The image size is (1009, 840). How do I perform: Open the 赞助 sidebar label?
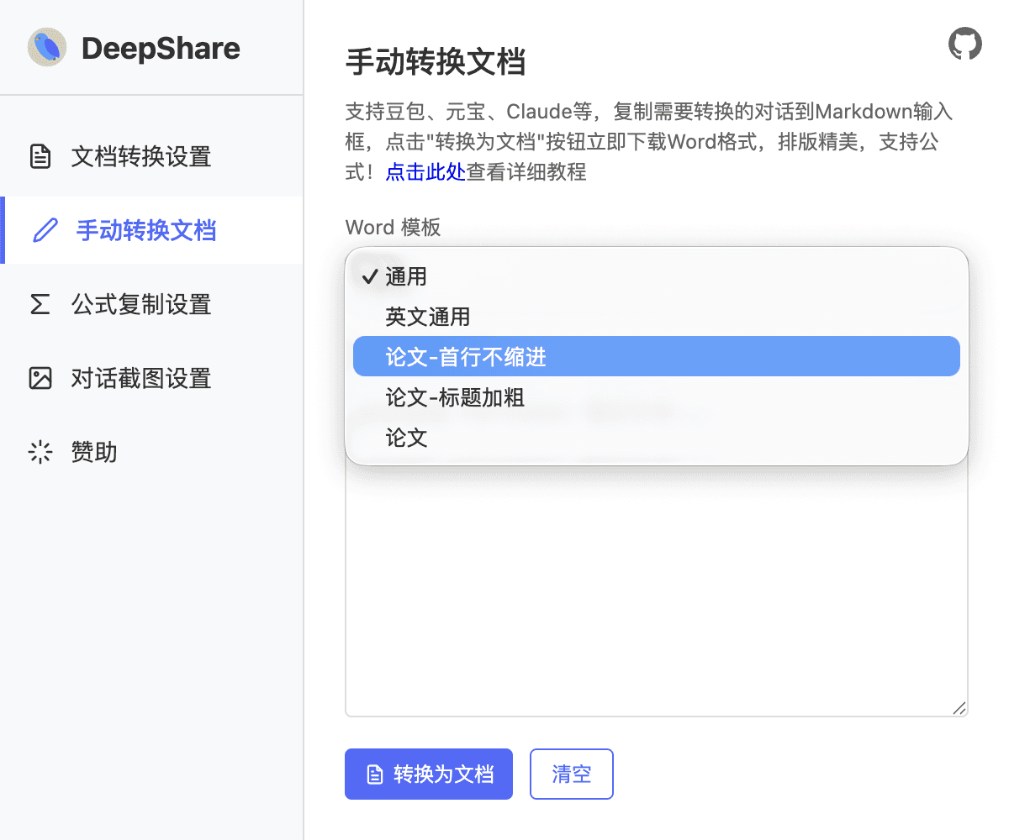pos(94,453)
